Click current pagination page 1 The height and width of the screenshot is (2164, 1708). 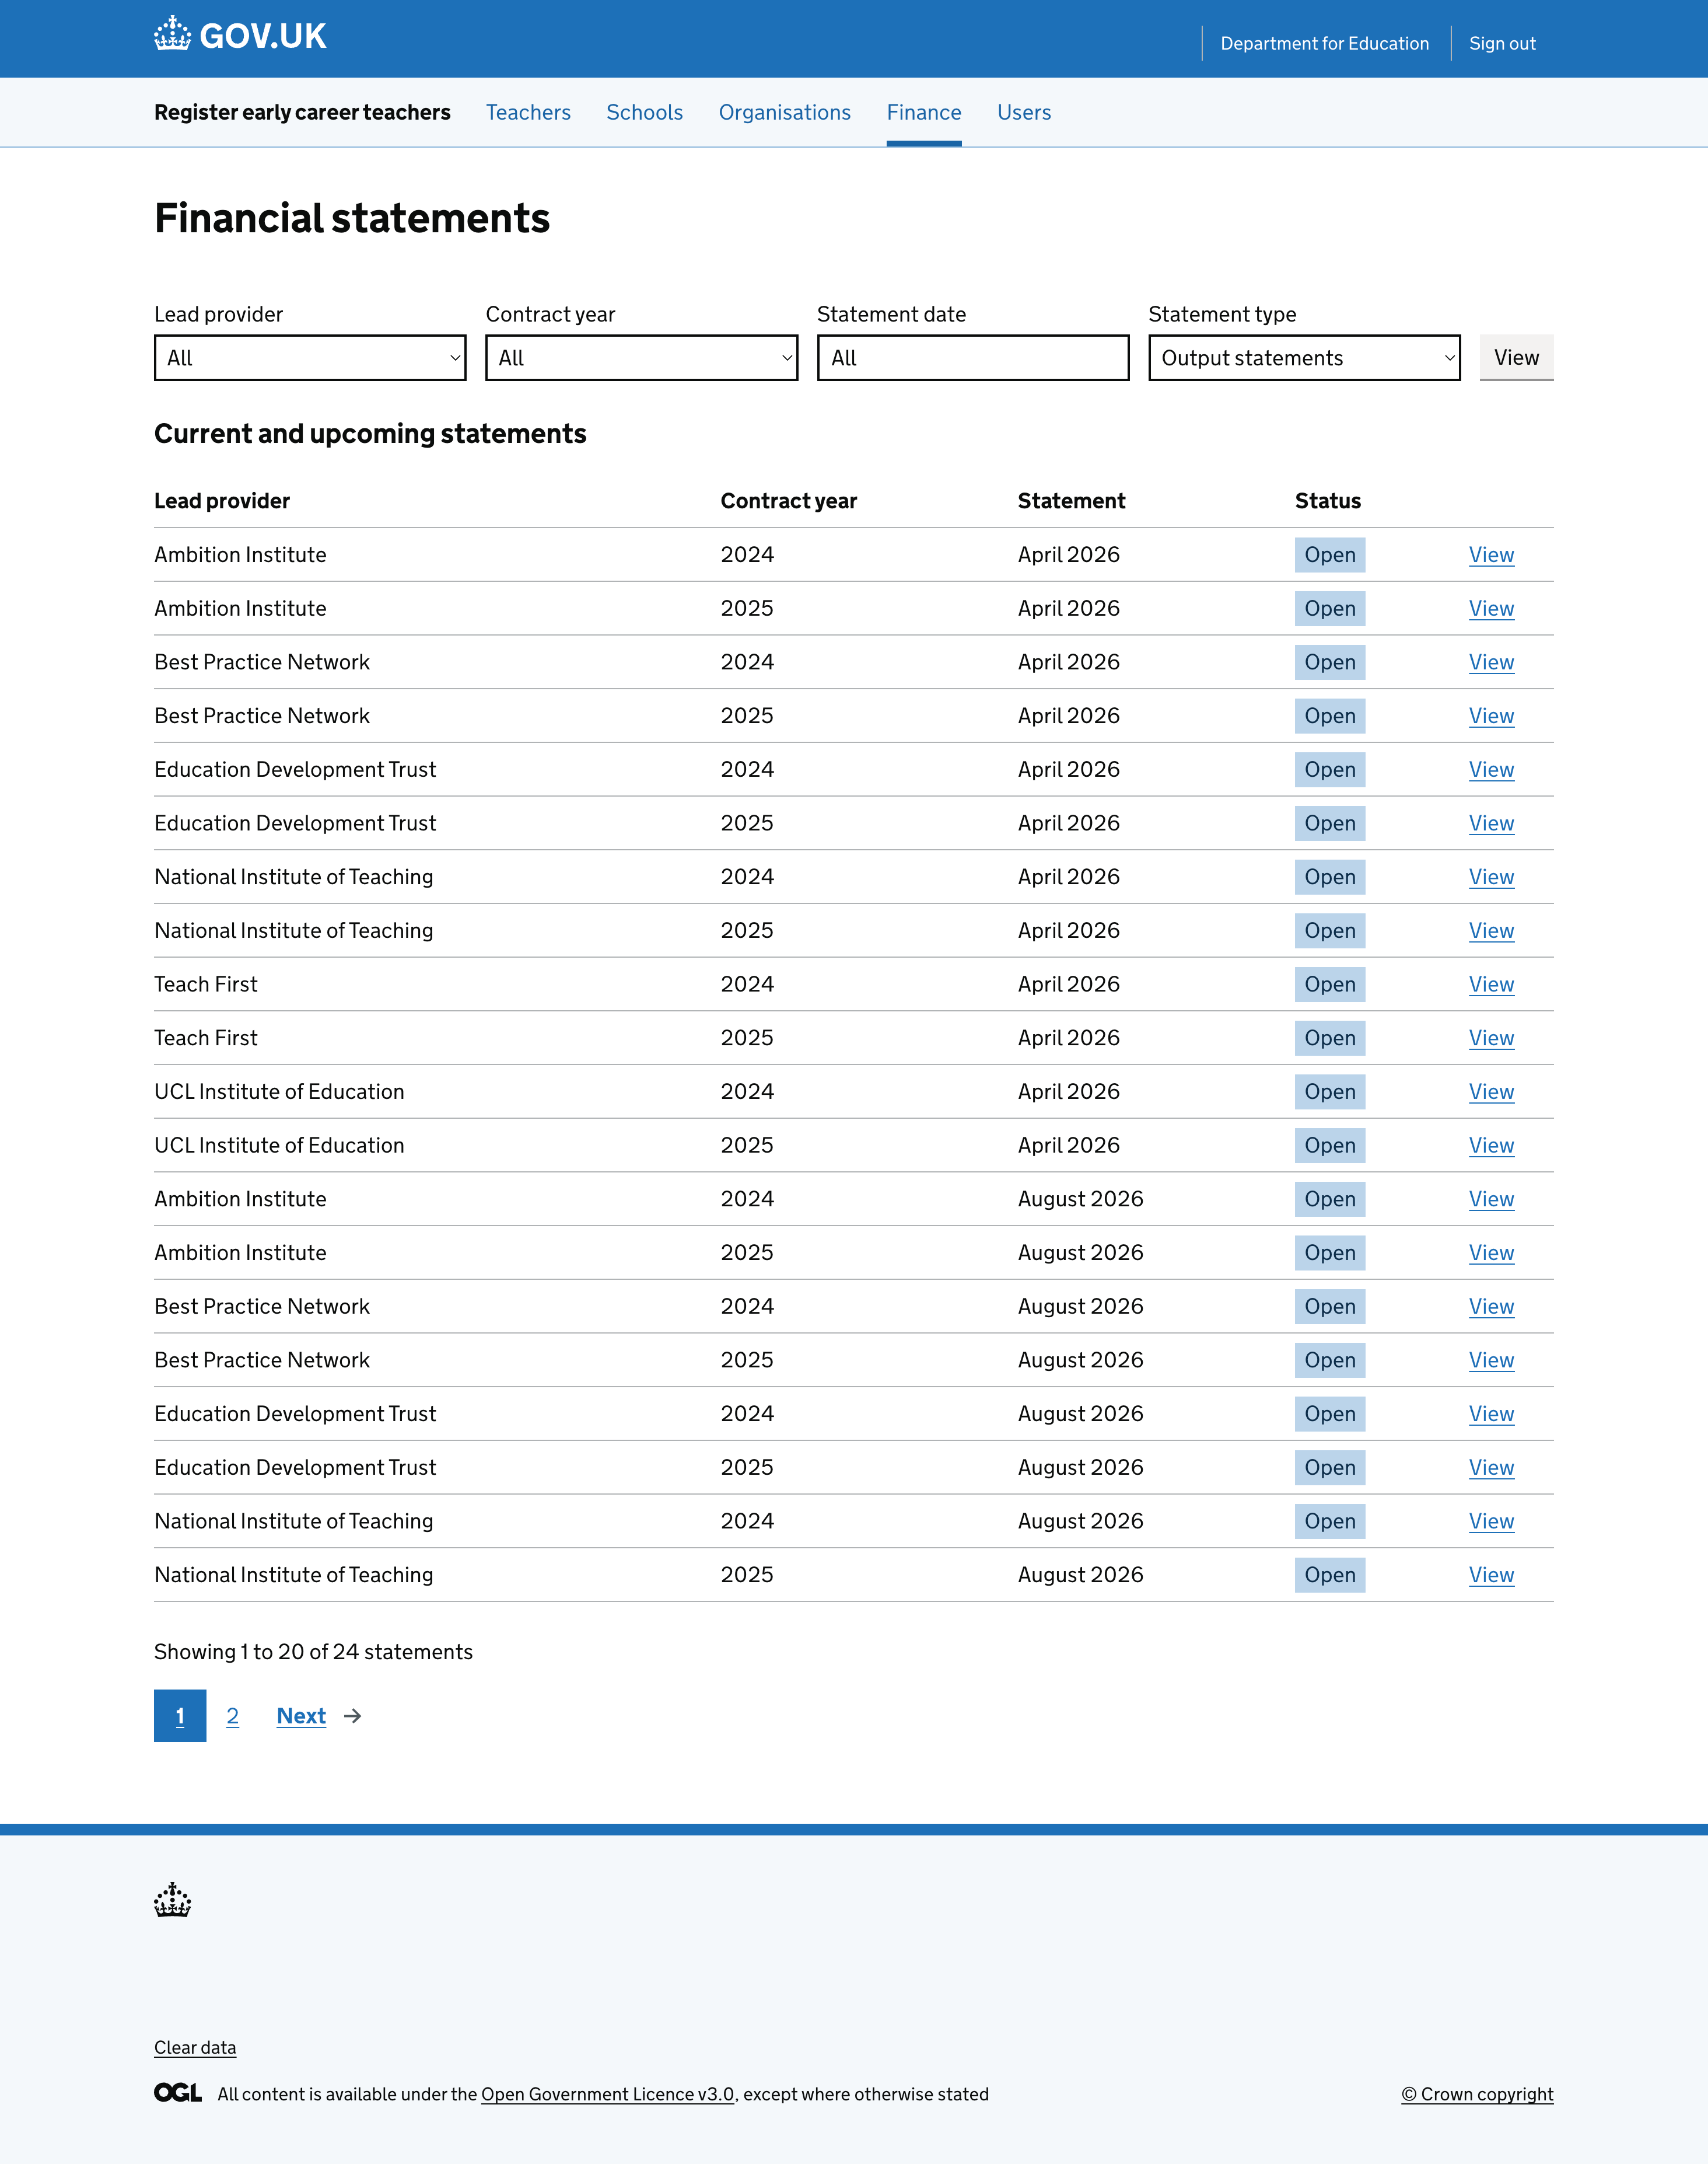180,1716
